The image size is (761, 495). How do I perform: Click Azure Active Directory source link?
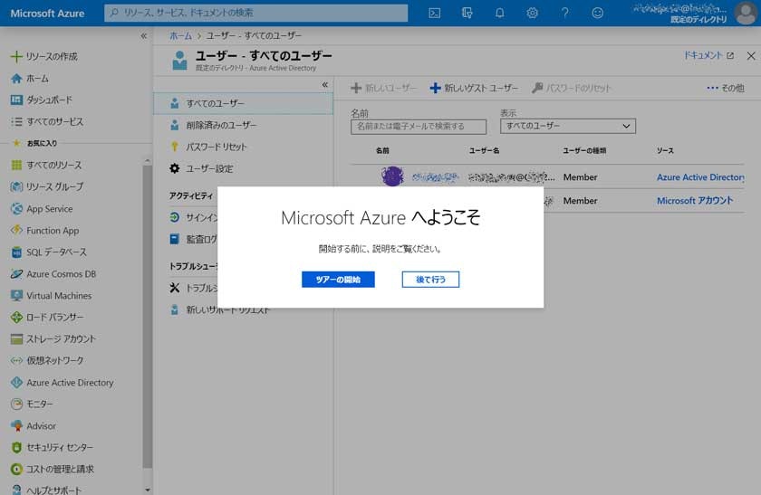coord(700,177)
